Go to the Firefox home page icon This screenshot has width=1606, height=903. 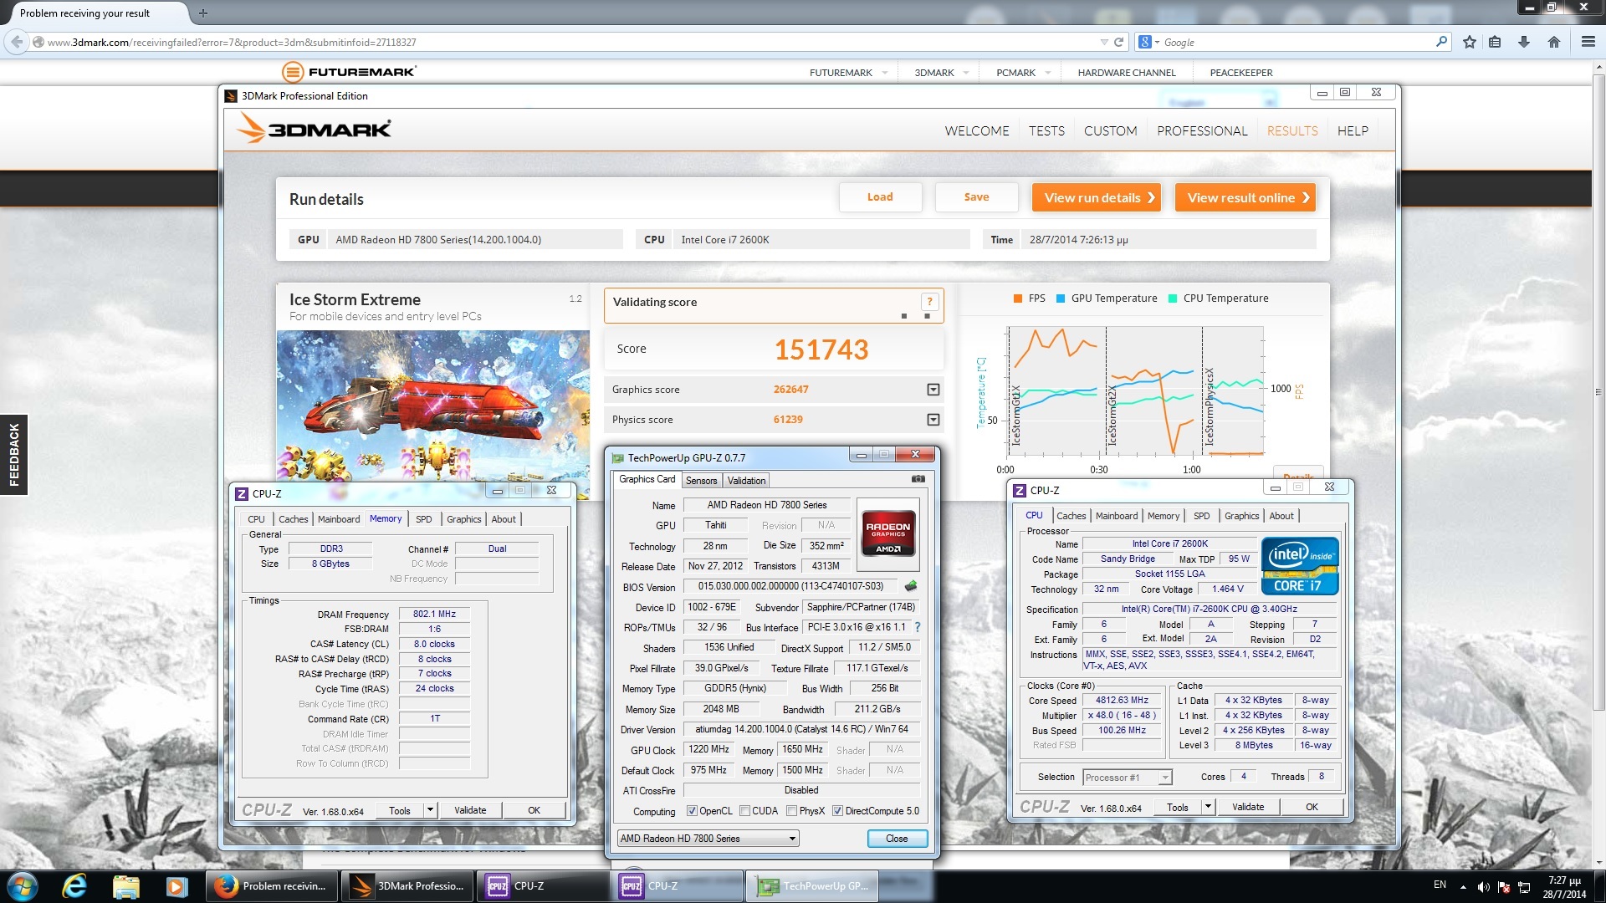click(x=1554, y=42)
